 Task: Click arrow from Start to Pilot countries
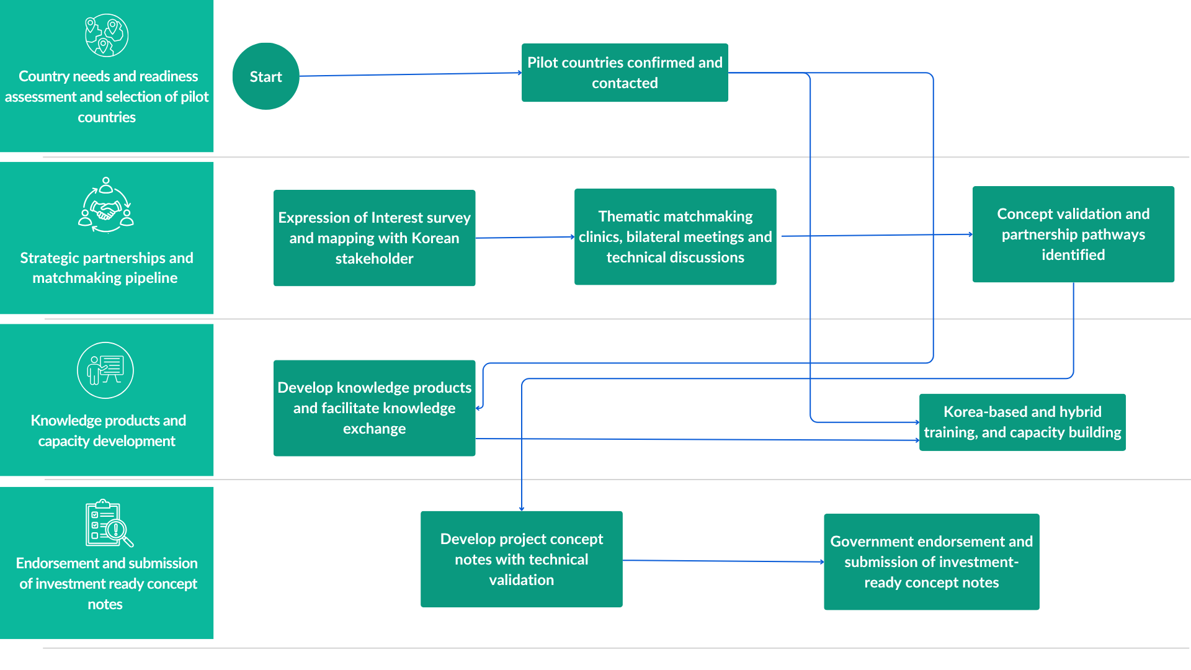(x=411, y=74)
